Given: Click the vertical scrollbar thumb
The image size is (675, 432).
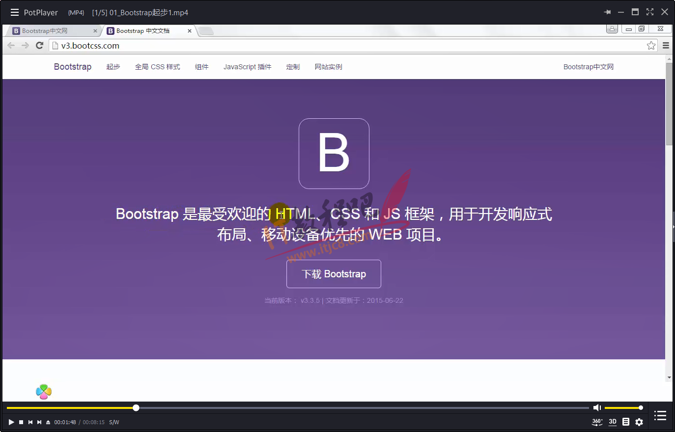Looking at the screenshot, I should [x=669, y=103].
